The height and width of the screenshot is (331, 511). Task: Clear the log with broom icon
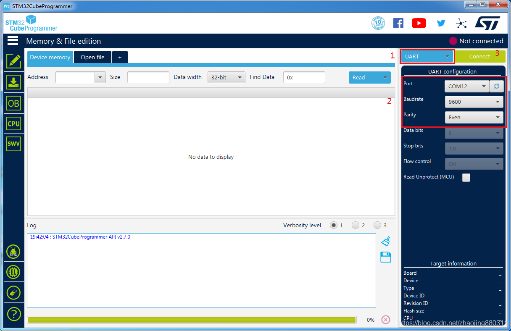pyautogui.click(x=386, y=242)
